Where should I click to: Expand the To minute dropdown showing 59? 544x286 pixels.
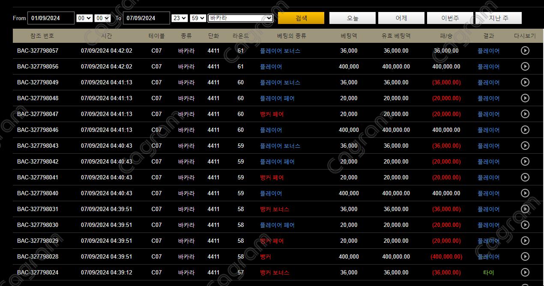[198, 18]
